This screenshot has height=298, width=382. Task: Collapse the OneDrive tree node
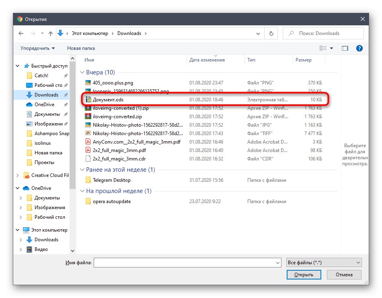click(18, 188)
